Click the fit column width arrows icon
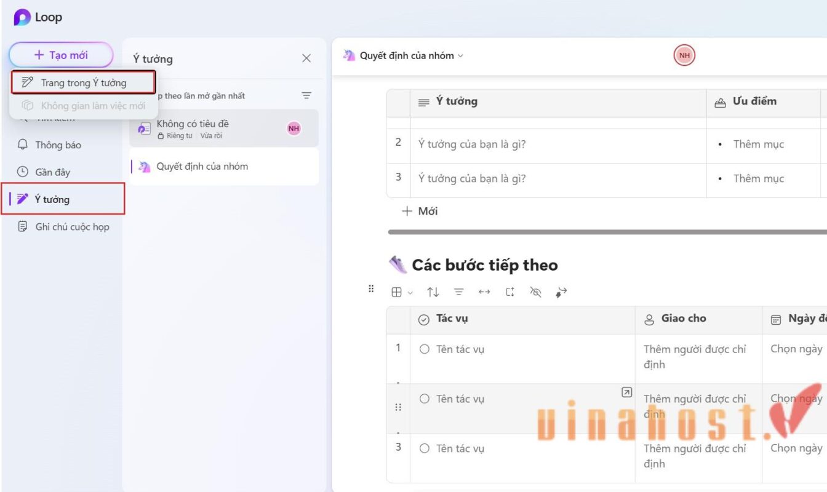The image size is (827, 492). tap(484, 292)
